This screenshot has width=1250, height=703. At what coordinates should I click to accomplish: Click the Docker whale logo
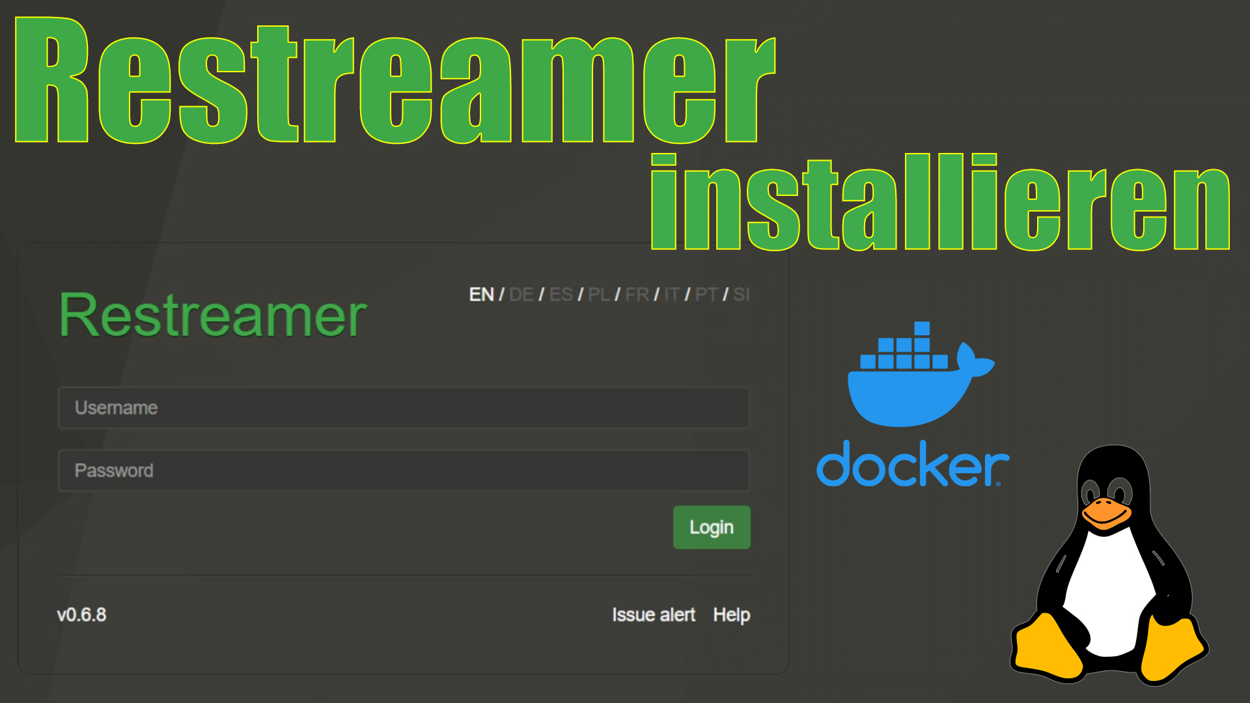pos(921,374)
